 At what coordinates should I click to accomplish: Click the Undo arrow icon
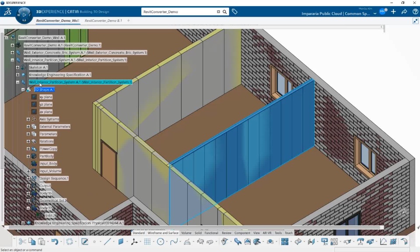pyautogui.click(x=55, y=242)
